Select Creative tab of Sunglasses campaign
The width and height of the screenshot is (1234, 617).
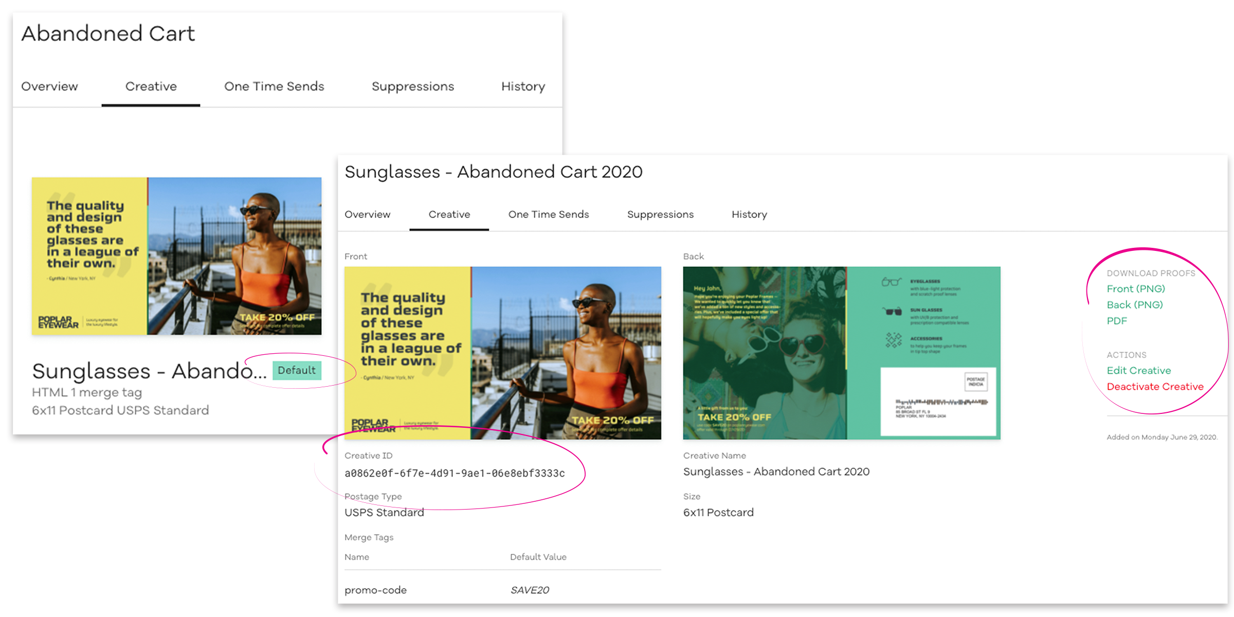[449, 214]
